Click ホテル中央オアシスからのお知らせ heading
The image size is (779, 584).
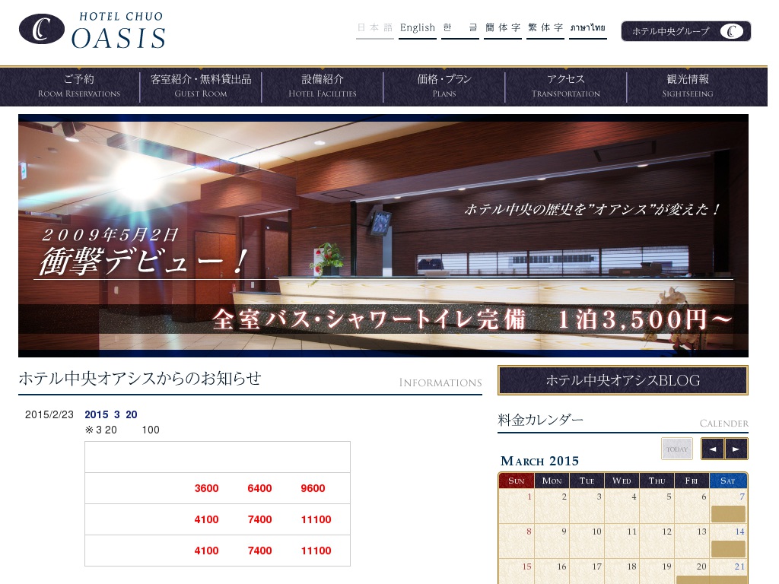[x=140, y=379]
